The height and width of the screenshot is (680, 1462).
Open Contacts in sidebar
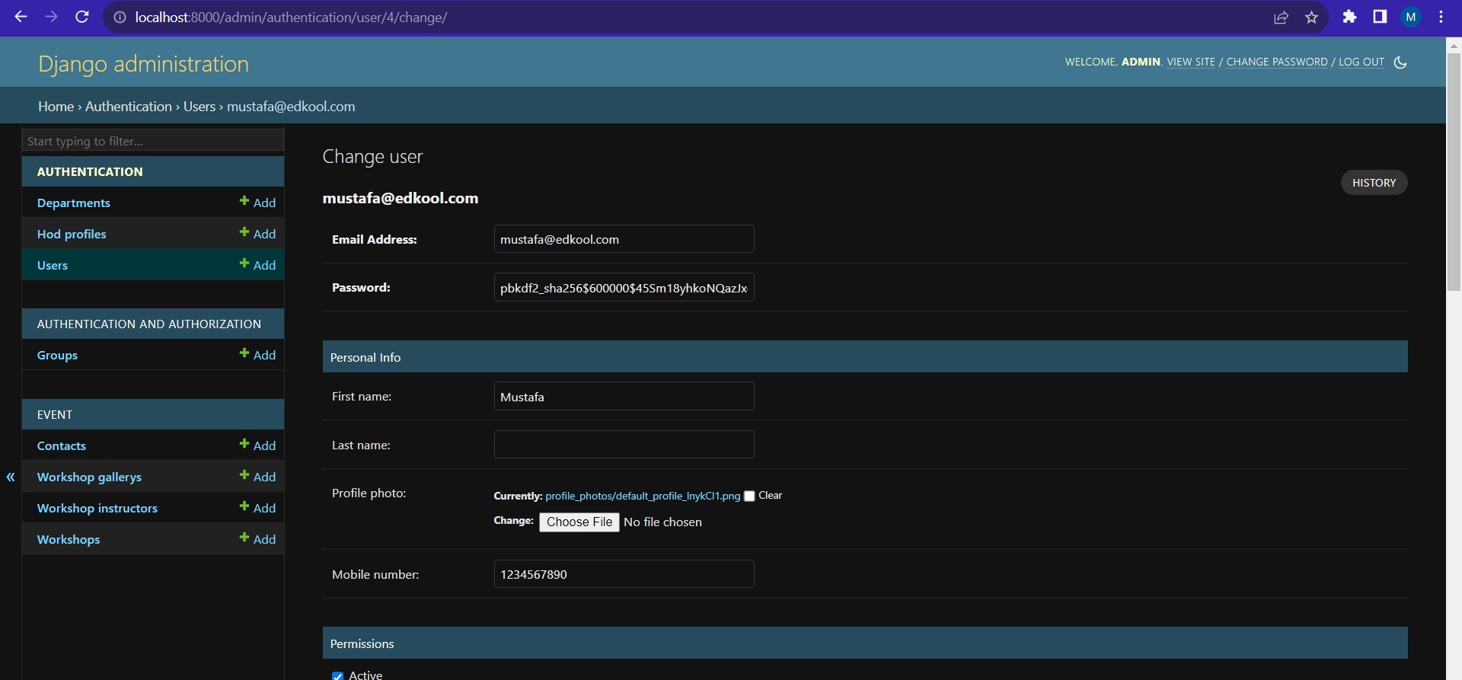pos(62,445)
